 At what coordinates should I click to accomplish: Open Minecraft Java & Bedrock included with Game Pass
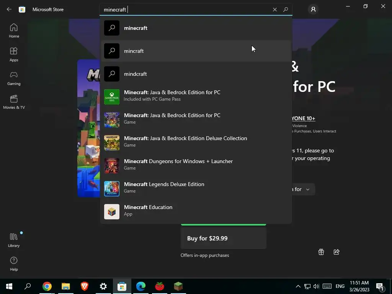pyautogui.click(x=196, y=97)
